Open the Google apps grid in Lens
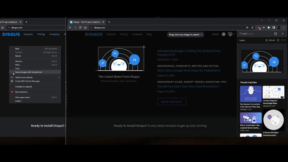The height and width of the screenshot is (162, 288). pyautogui.click(x=278, y=40)
